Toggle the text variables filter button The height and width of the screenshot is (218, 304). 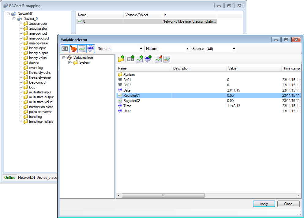click(91, 49)
